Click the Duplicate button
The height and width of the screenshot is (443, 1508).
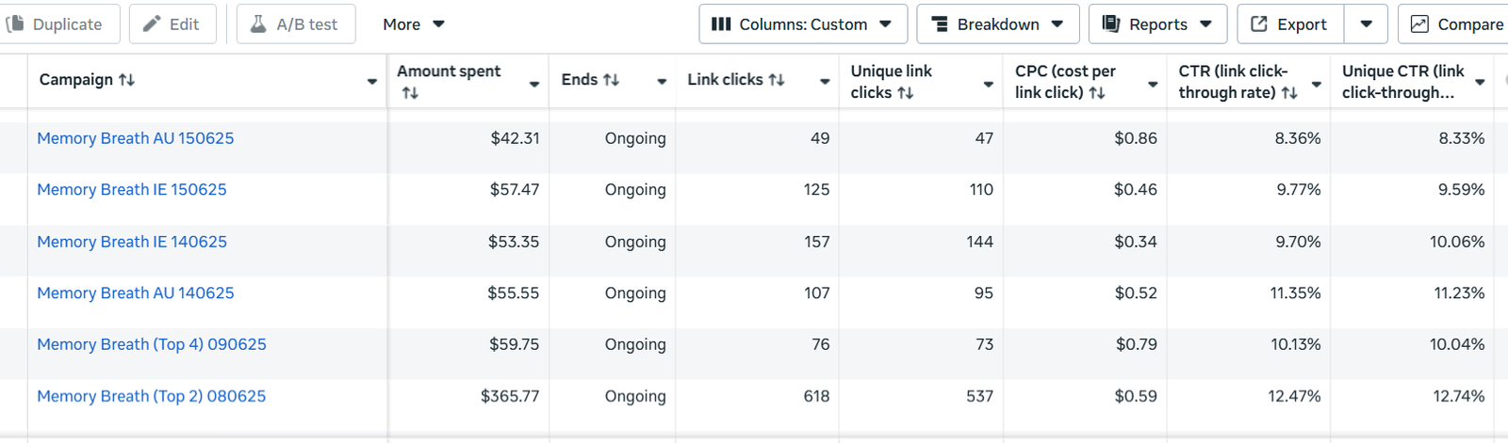(x=57, y=24)
